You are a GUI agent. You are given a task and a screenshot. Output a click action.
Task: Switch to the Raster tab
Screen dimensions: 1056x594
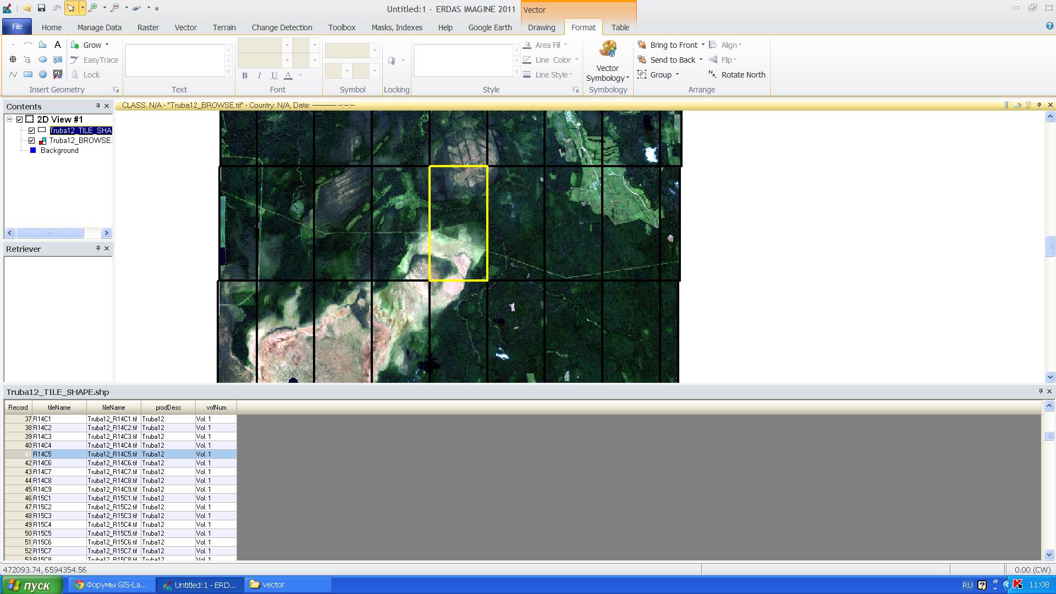tap(147, 28)
